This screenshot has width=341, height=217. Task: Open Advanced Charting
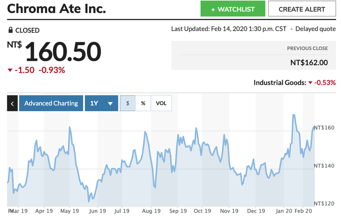click(51, 103)
